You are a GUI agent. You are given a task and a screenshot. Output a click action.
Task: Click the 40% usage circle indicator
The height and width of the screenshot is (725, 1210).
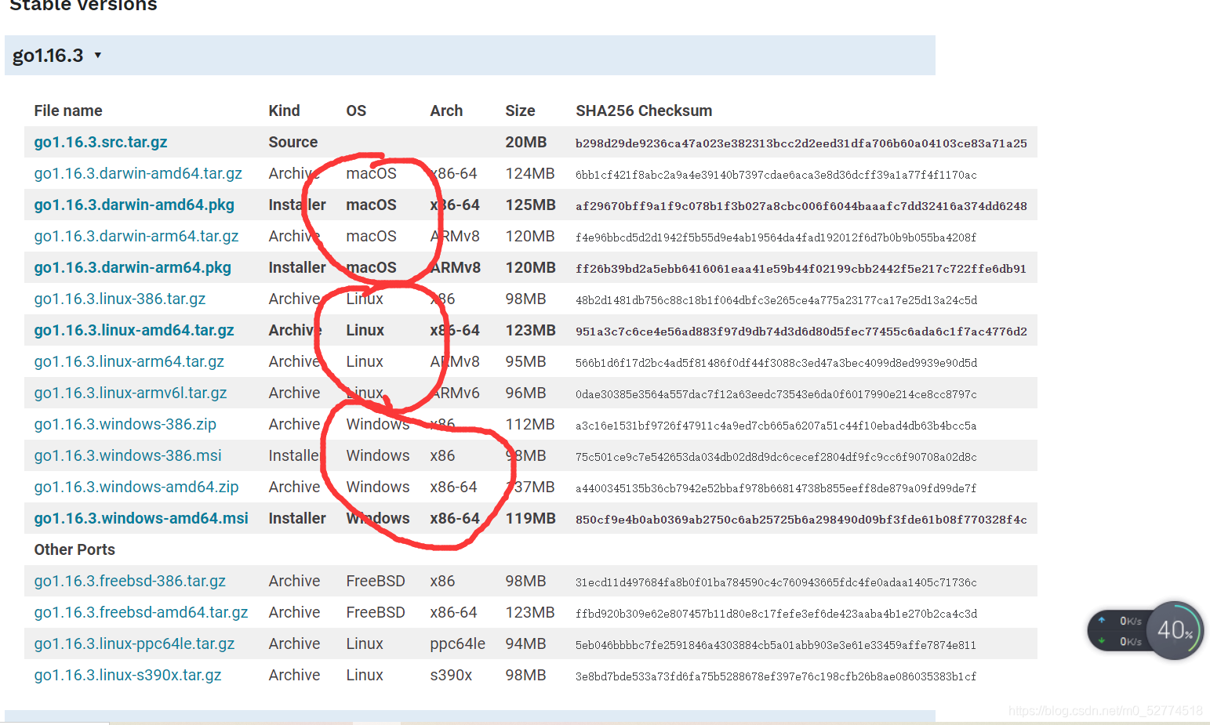pyautogui.click(x=1175, y=630)
